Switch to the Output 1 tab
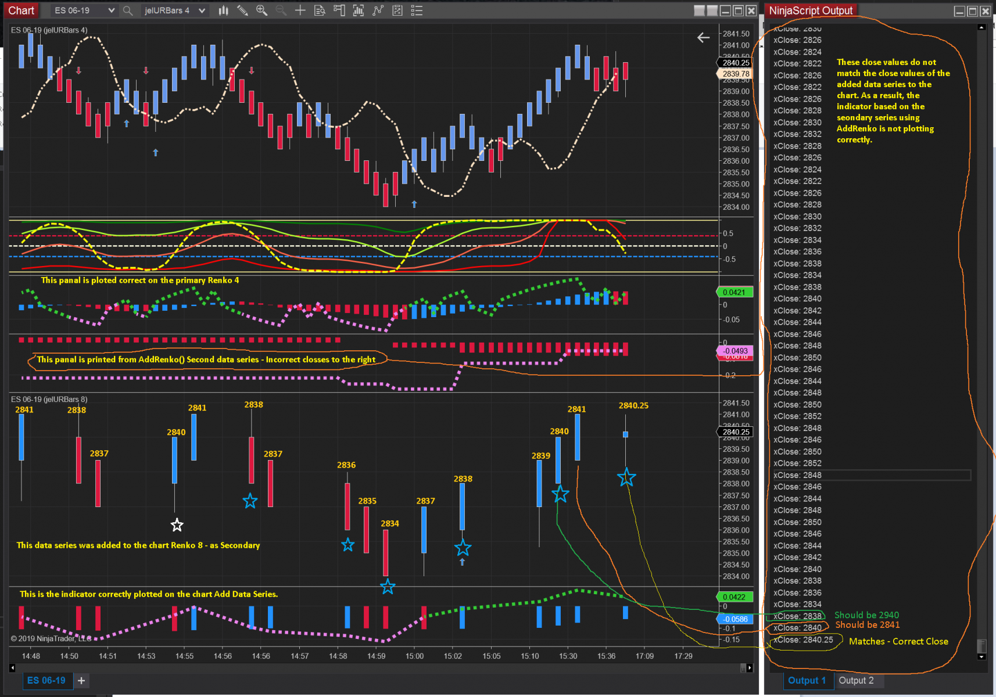This screenshot has width=996, height=697. click(x=807, y=680)
